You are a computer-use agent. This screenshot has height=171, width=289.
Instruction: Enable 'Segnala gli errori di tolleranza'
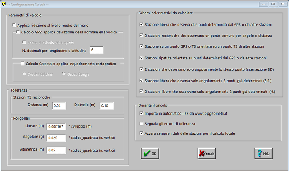[x=142, y=124]
